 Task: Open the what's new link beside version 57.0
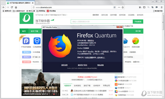coord(90,40)
